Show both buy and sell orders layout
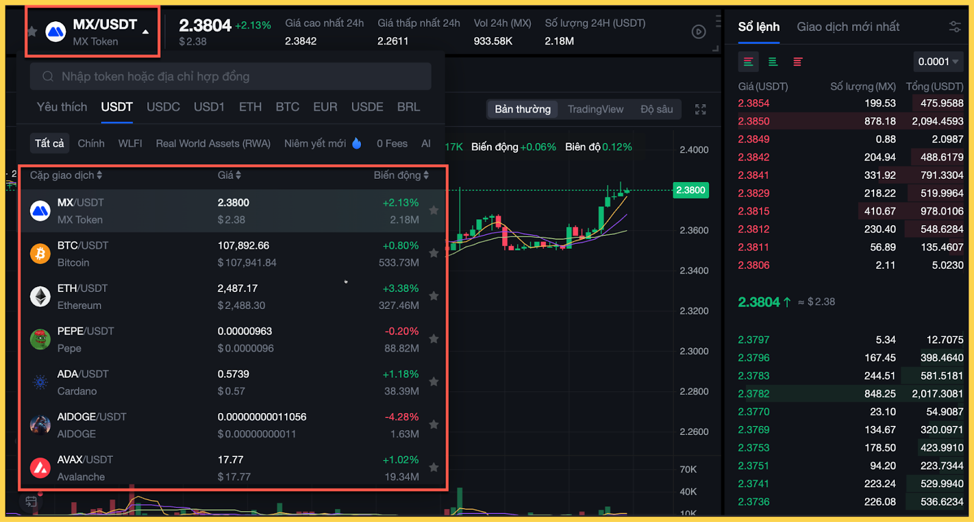 click(x=748, y=61)
